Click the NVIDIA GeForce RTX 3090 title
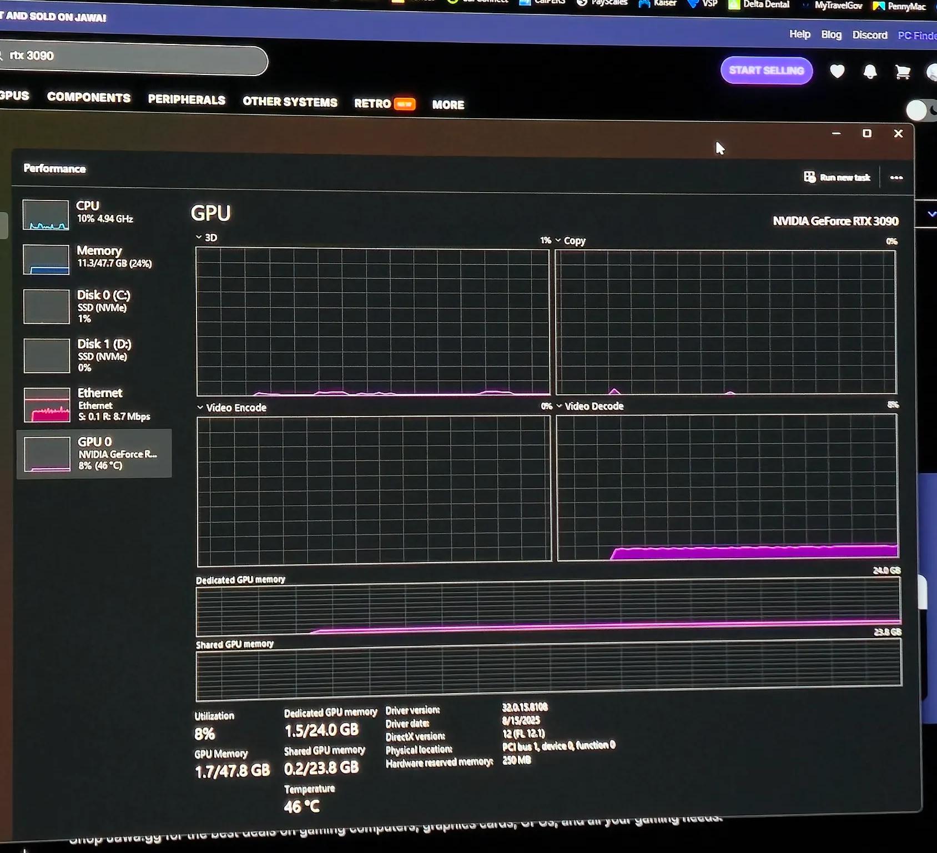The image size is (937, 853). pos(835,221)
